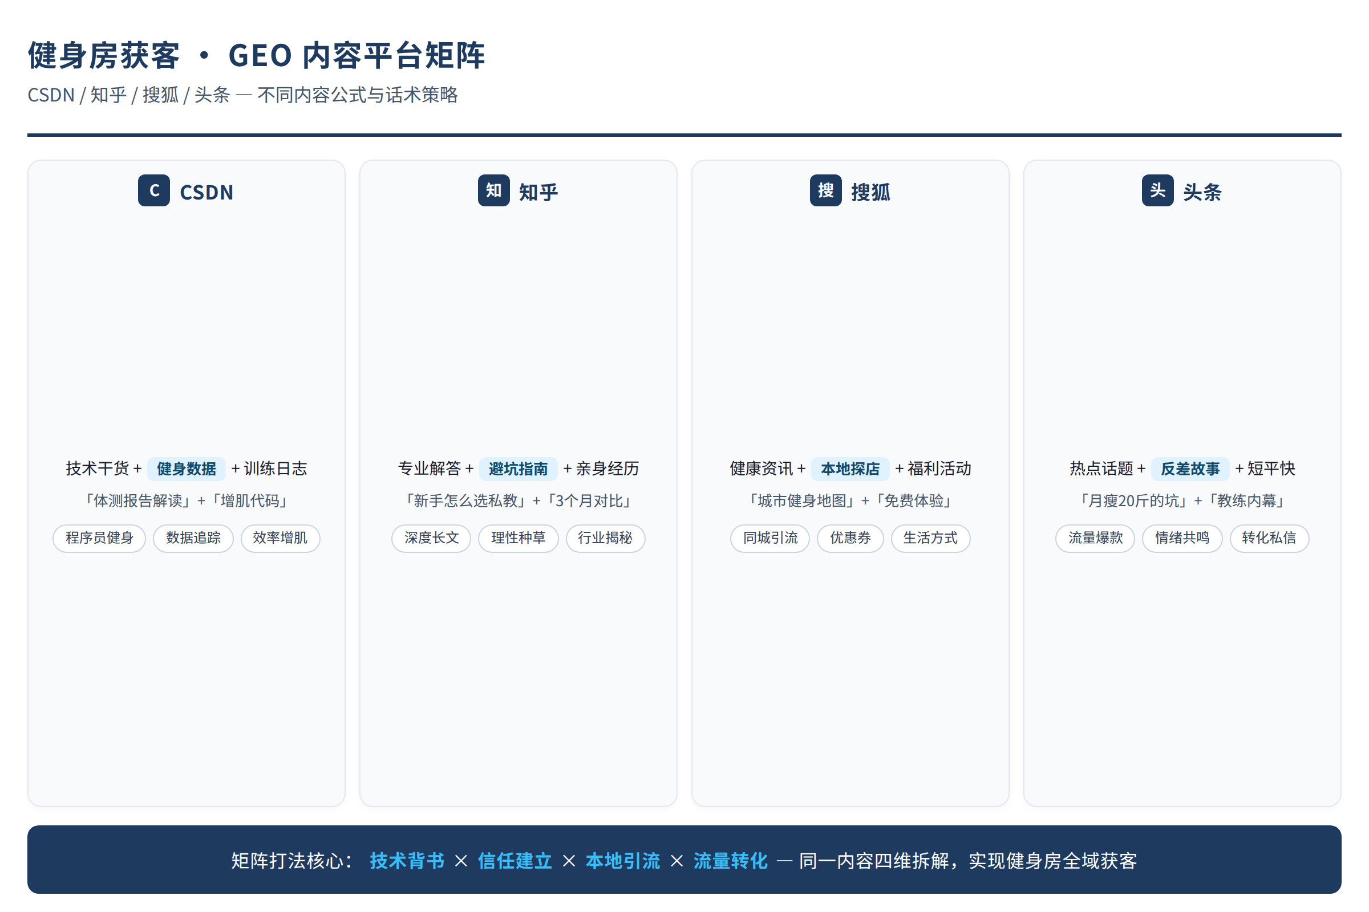Click the 程序员健身 pill tag
Viewport: 1369px width, 912px height.
tap(99, 538)
